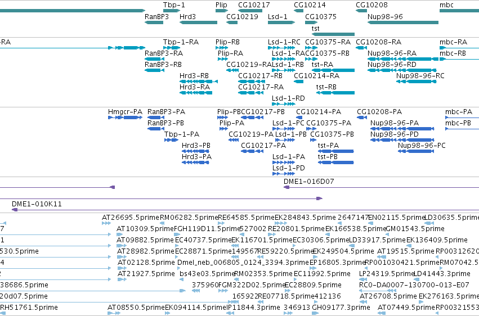479x316 pixels.
Task: Select transcript Plip-RB
Action: (222, 48)
